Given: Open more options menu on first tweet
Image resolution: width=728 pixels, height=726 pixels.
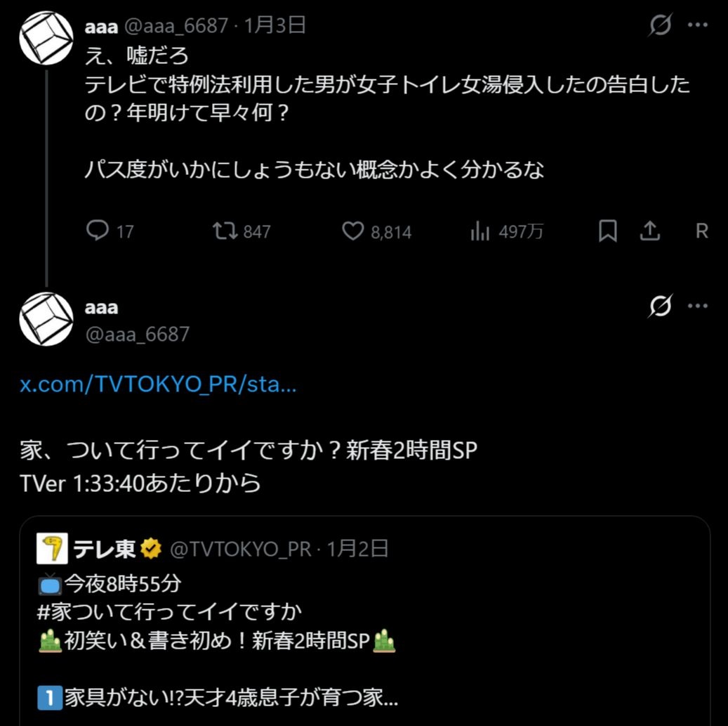Looking at the screenshot, I should pyautogui.click(x=697, y=26).
